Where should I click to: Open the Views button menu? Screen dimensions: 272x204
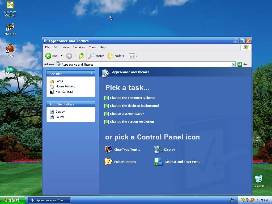(x=133, y=56)
